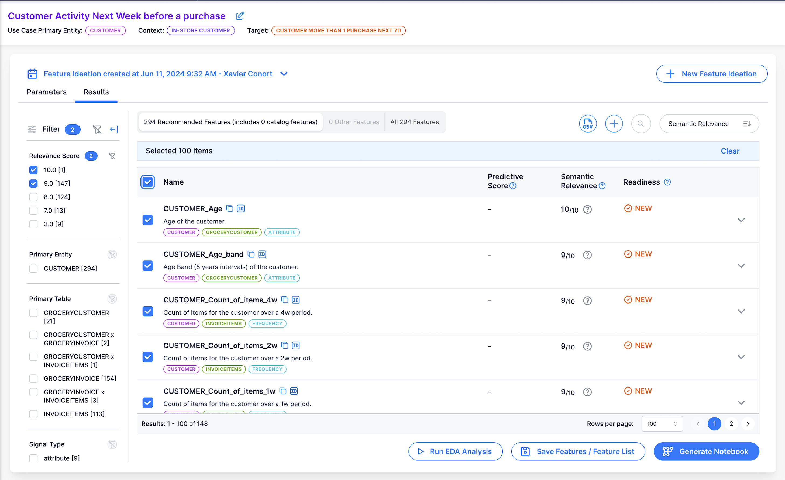Copy the CUSTOMER_Count_of_items_4w name
Screen dimensions: 785x480
point(285,300)
